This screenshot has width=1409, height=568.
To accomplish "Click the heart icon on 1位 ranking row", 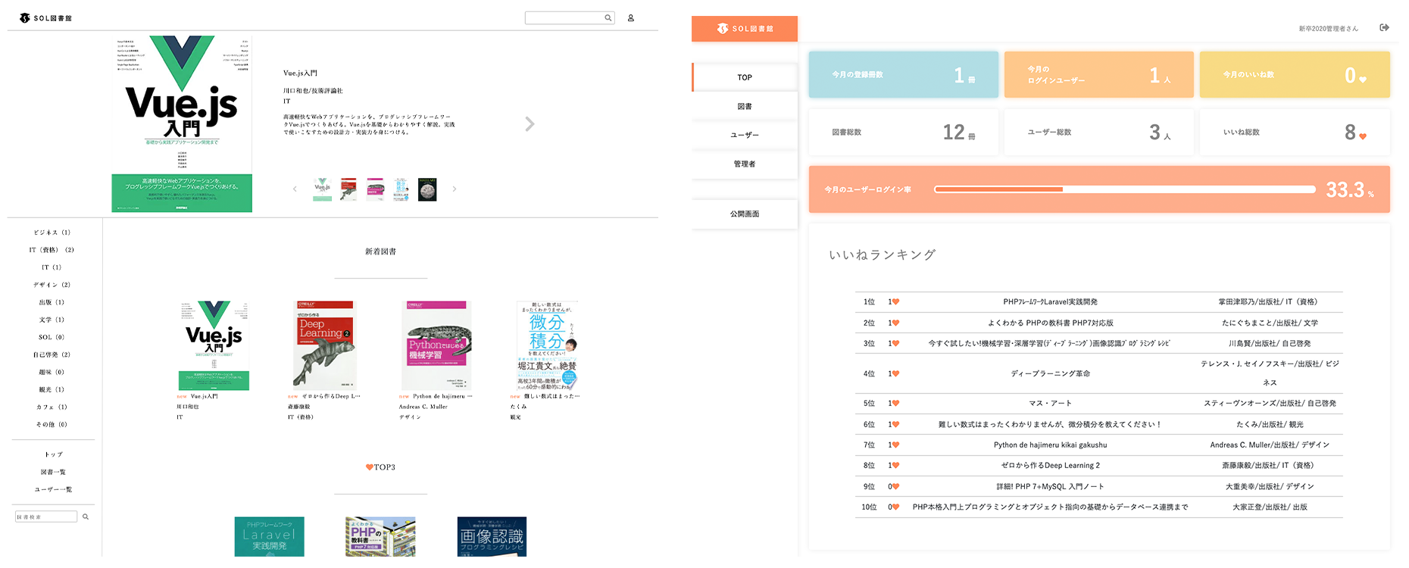I will [x=895, y=302].
